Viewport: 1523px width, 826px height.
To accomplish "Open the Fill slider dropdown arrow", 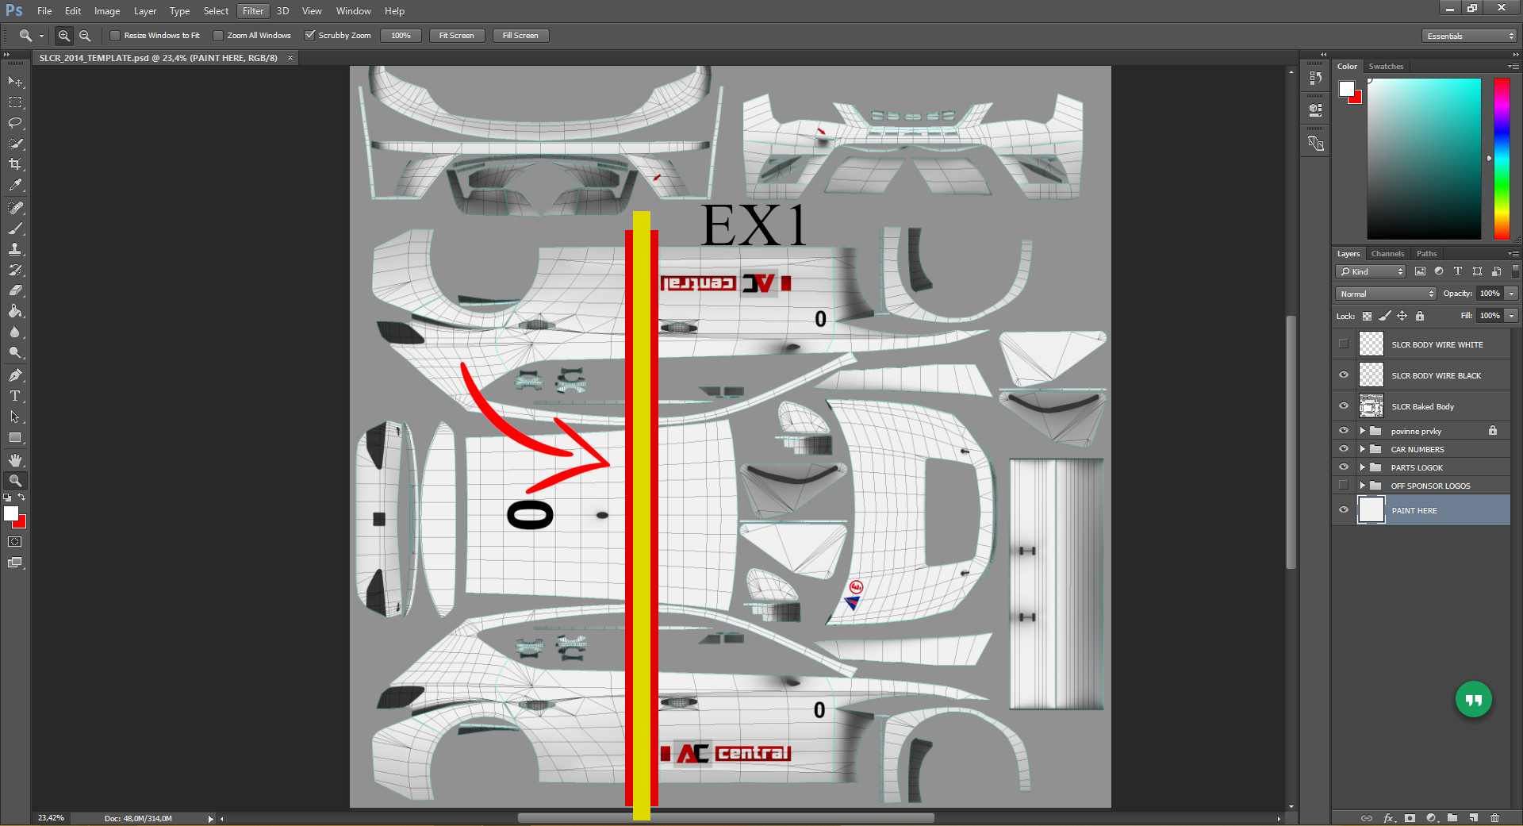I will (x=1512, y=316).
